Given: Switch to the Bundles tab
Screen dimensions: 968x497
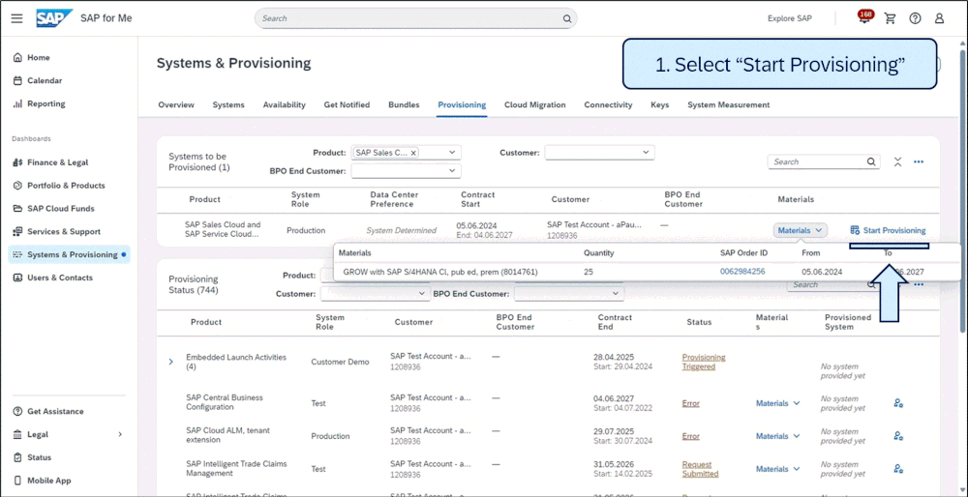Looking at the screenshot, I should [404, 104].
